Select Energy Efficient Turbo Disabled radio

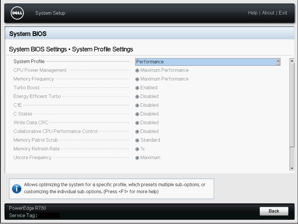(x=137, y=97)
